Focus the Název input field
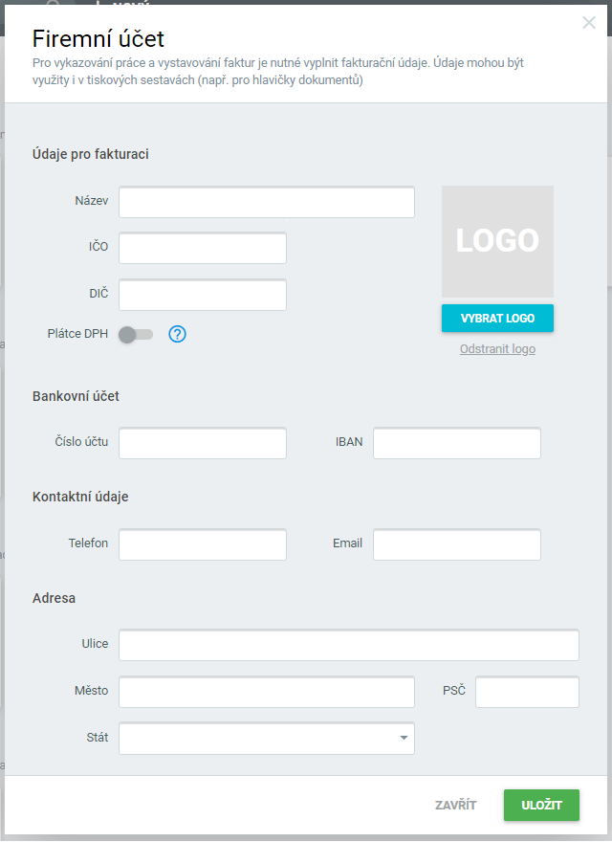This screenshot has width=612, height=842. 267,203
